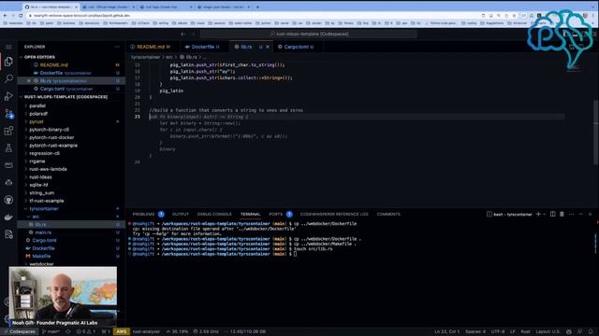Viewport: 599px width, 336px height.
Task: Open the Problems panel tab
Action: pyautogui.click(x=143, y=214)
